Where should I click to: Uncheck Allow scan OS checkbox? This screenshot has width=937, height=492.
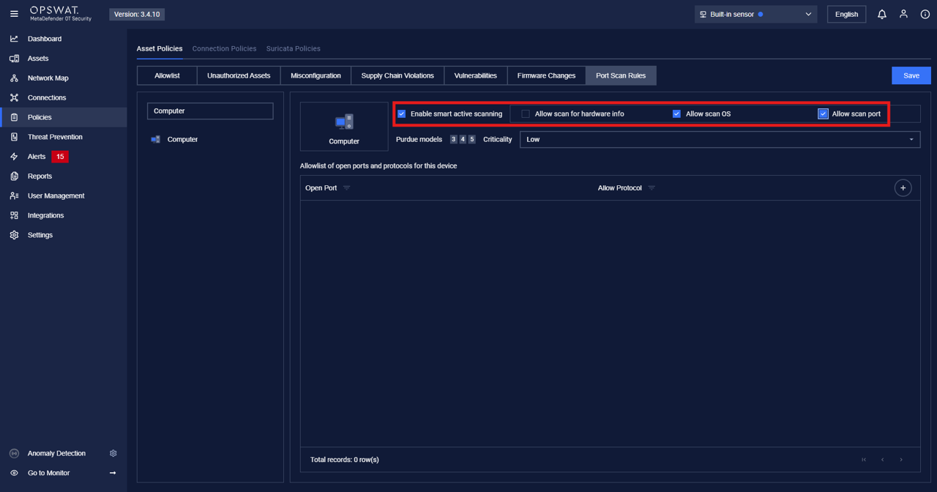tap(676, 113)
